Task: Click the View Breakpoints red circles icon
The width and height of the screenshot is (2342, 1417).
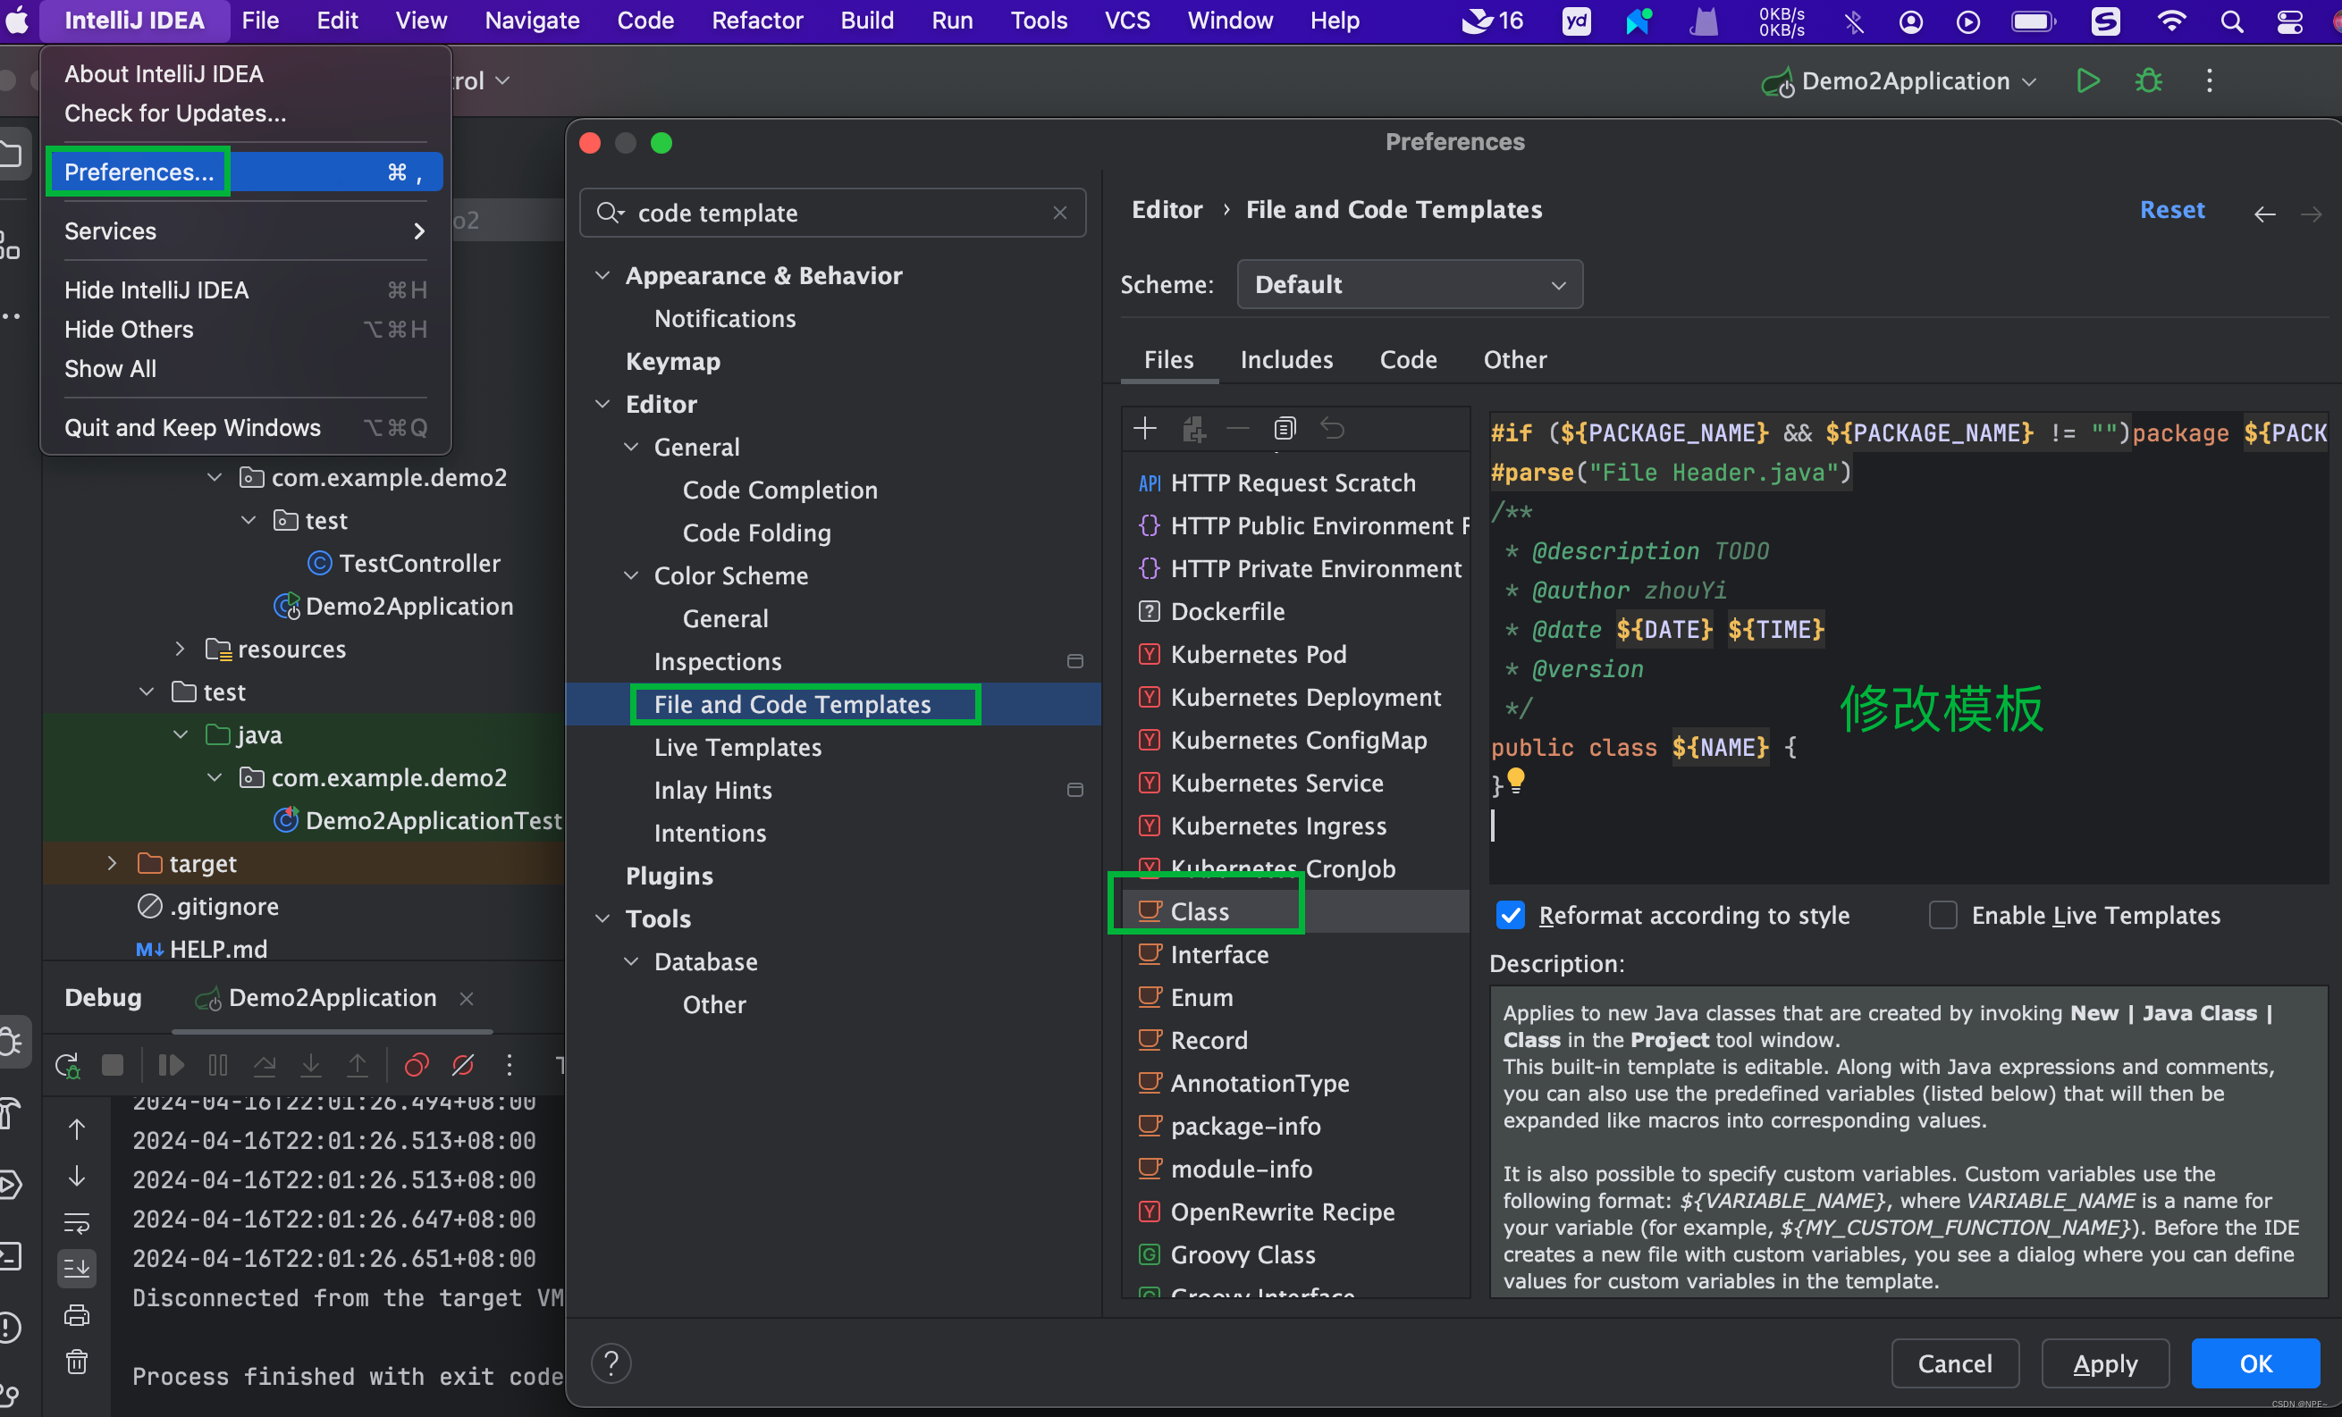Action: tap(417, 1065)
